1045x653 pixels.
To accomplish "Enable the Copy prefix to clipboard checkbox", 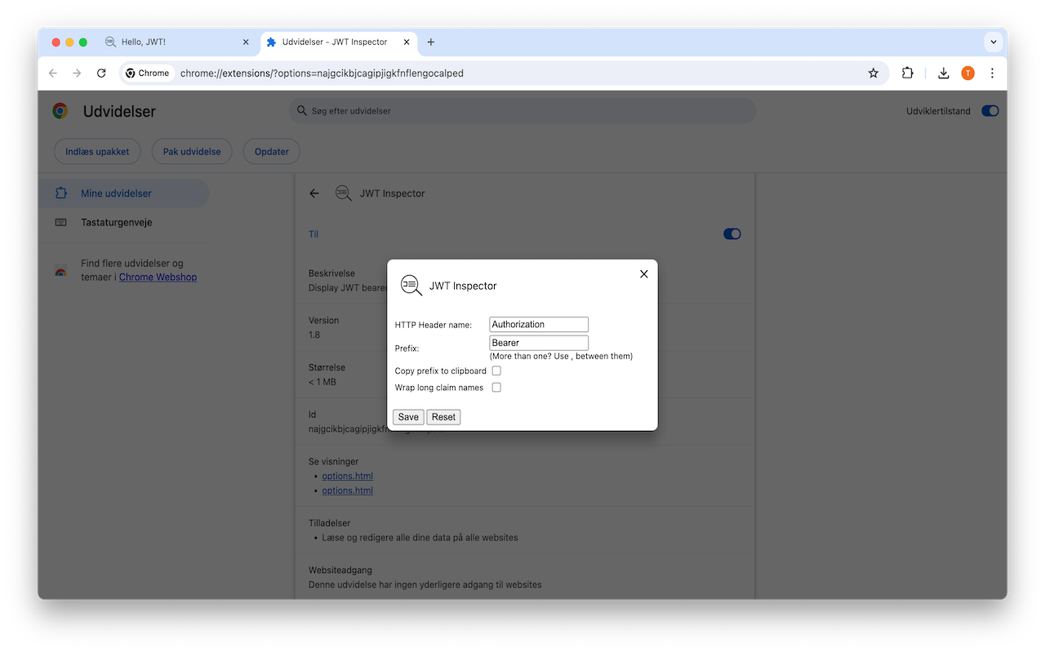I will click(x=496, y=370).
